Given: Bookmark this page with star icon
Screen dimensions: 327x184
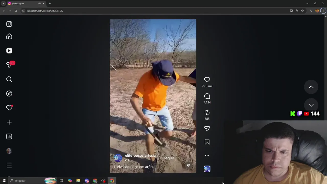Looking at the screenshot, I should pyautogui.click(x=302, y=11).
